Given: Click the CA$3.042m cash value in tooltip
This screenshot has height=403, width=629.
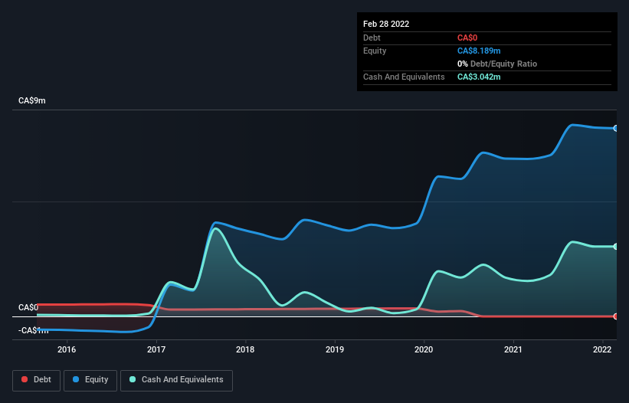Looking at the screenshot, I should [x=479, y=77].
